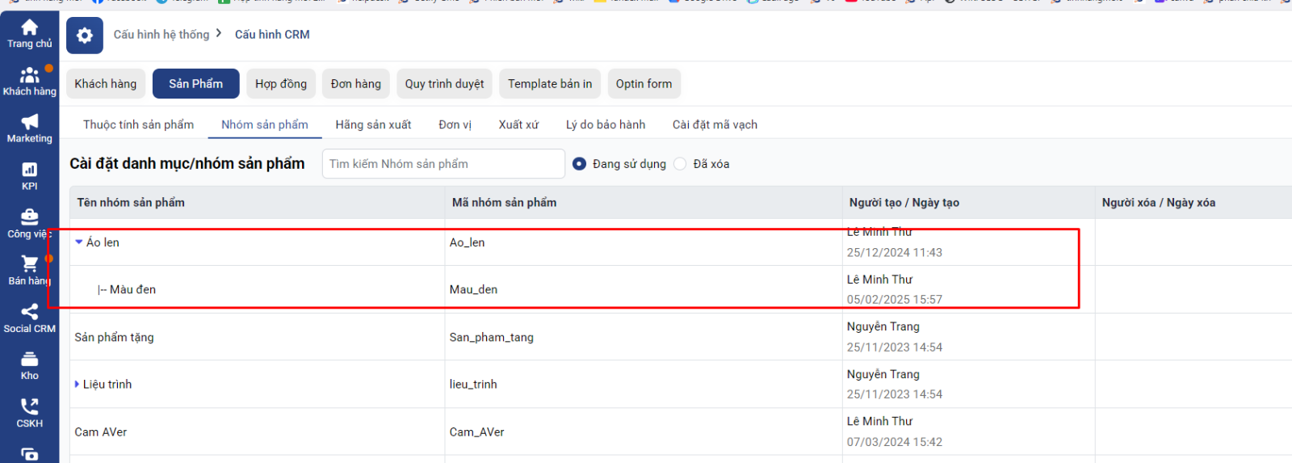Expand the Liệu trình product group
1292x463 pixels.
[x=77, y=384]
